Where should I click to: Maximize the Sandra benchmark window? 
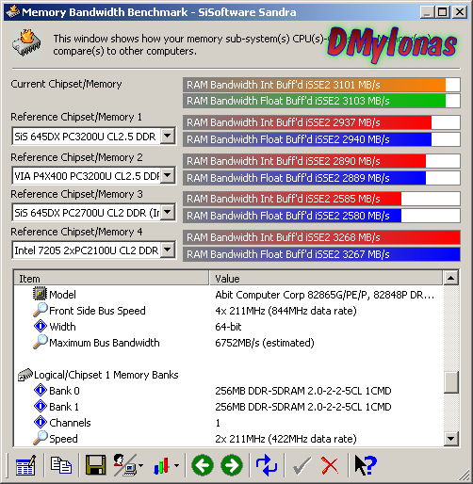[442, 12]
